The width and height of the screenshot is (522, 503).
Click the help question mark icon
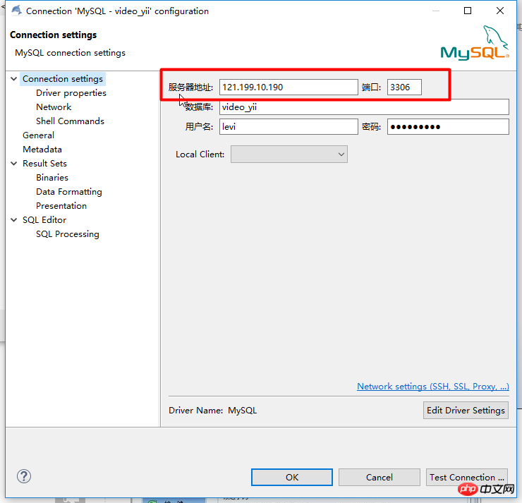pos(24,476)
